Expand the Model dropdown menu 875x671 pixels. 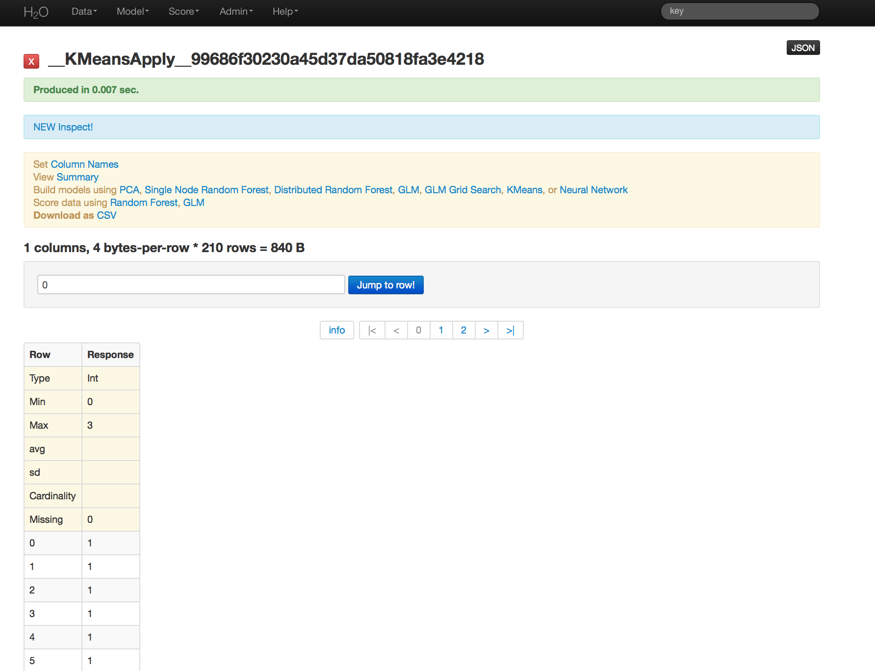pos(132,12)
